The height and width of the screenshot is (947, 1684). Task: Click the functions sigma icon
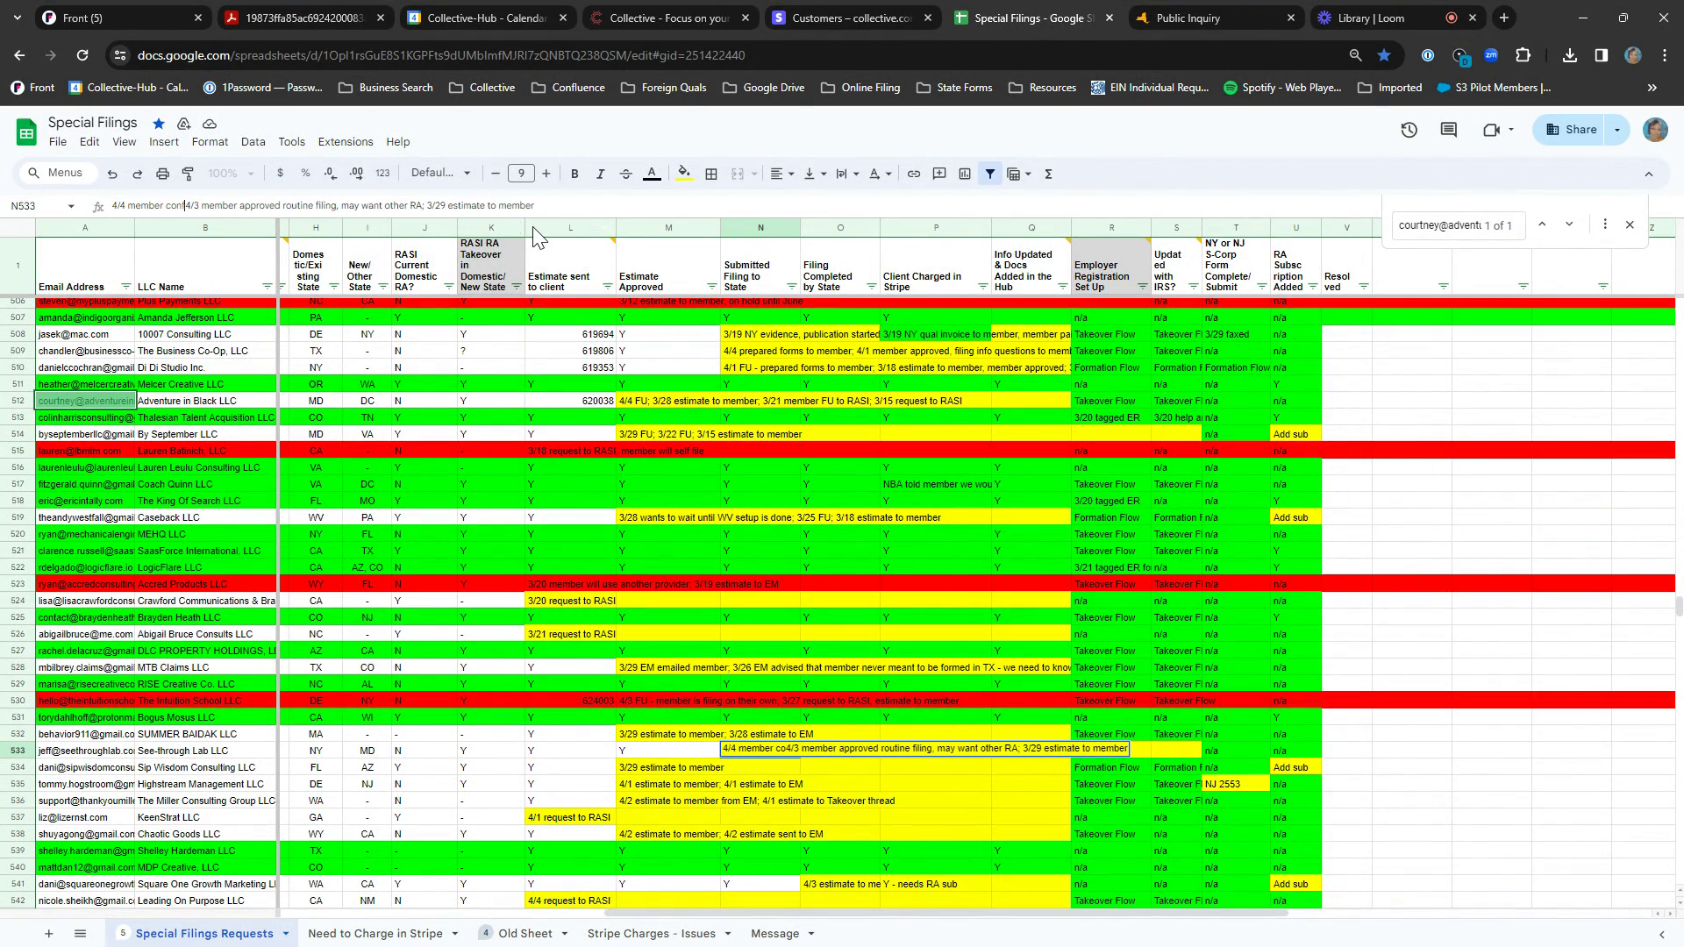[x=1048, y=174]
